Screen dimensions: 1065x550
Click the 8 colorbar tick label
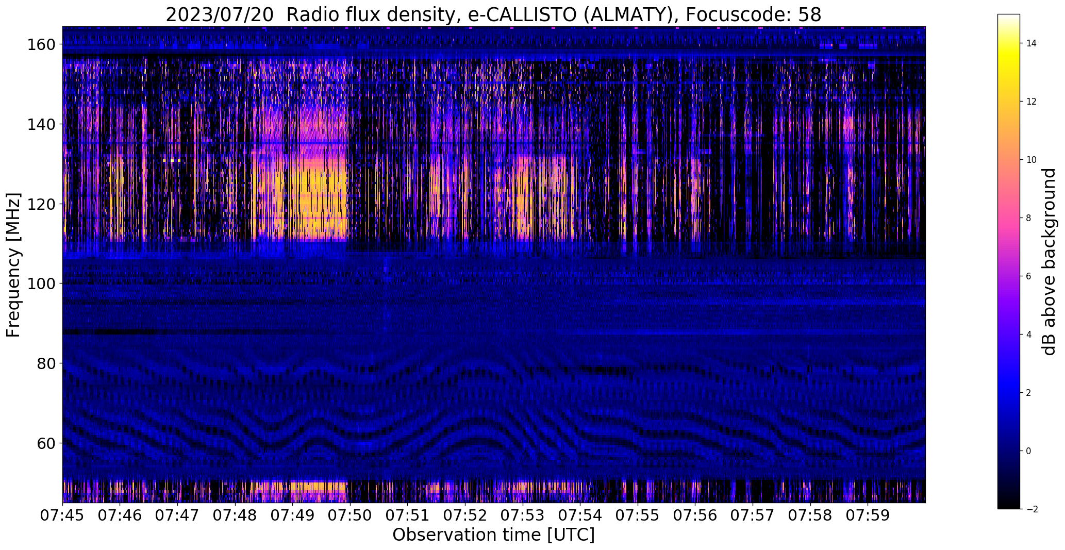[1029, 218]
